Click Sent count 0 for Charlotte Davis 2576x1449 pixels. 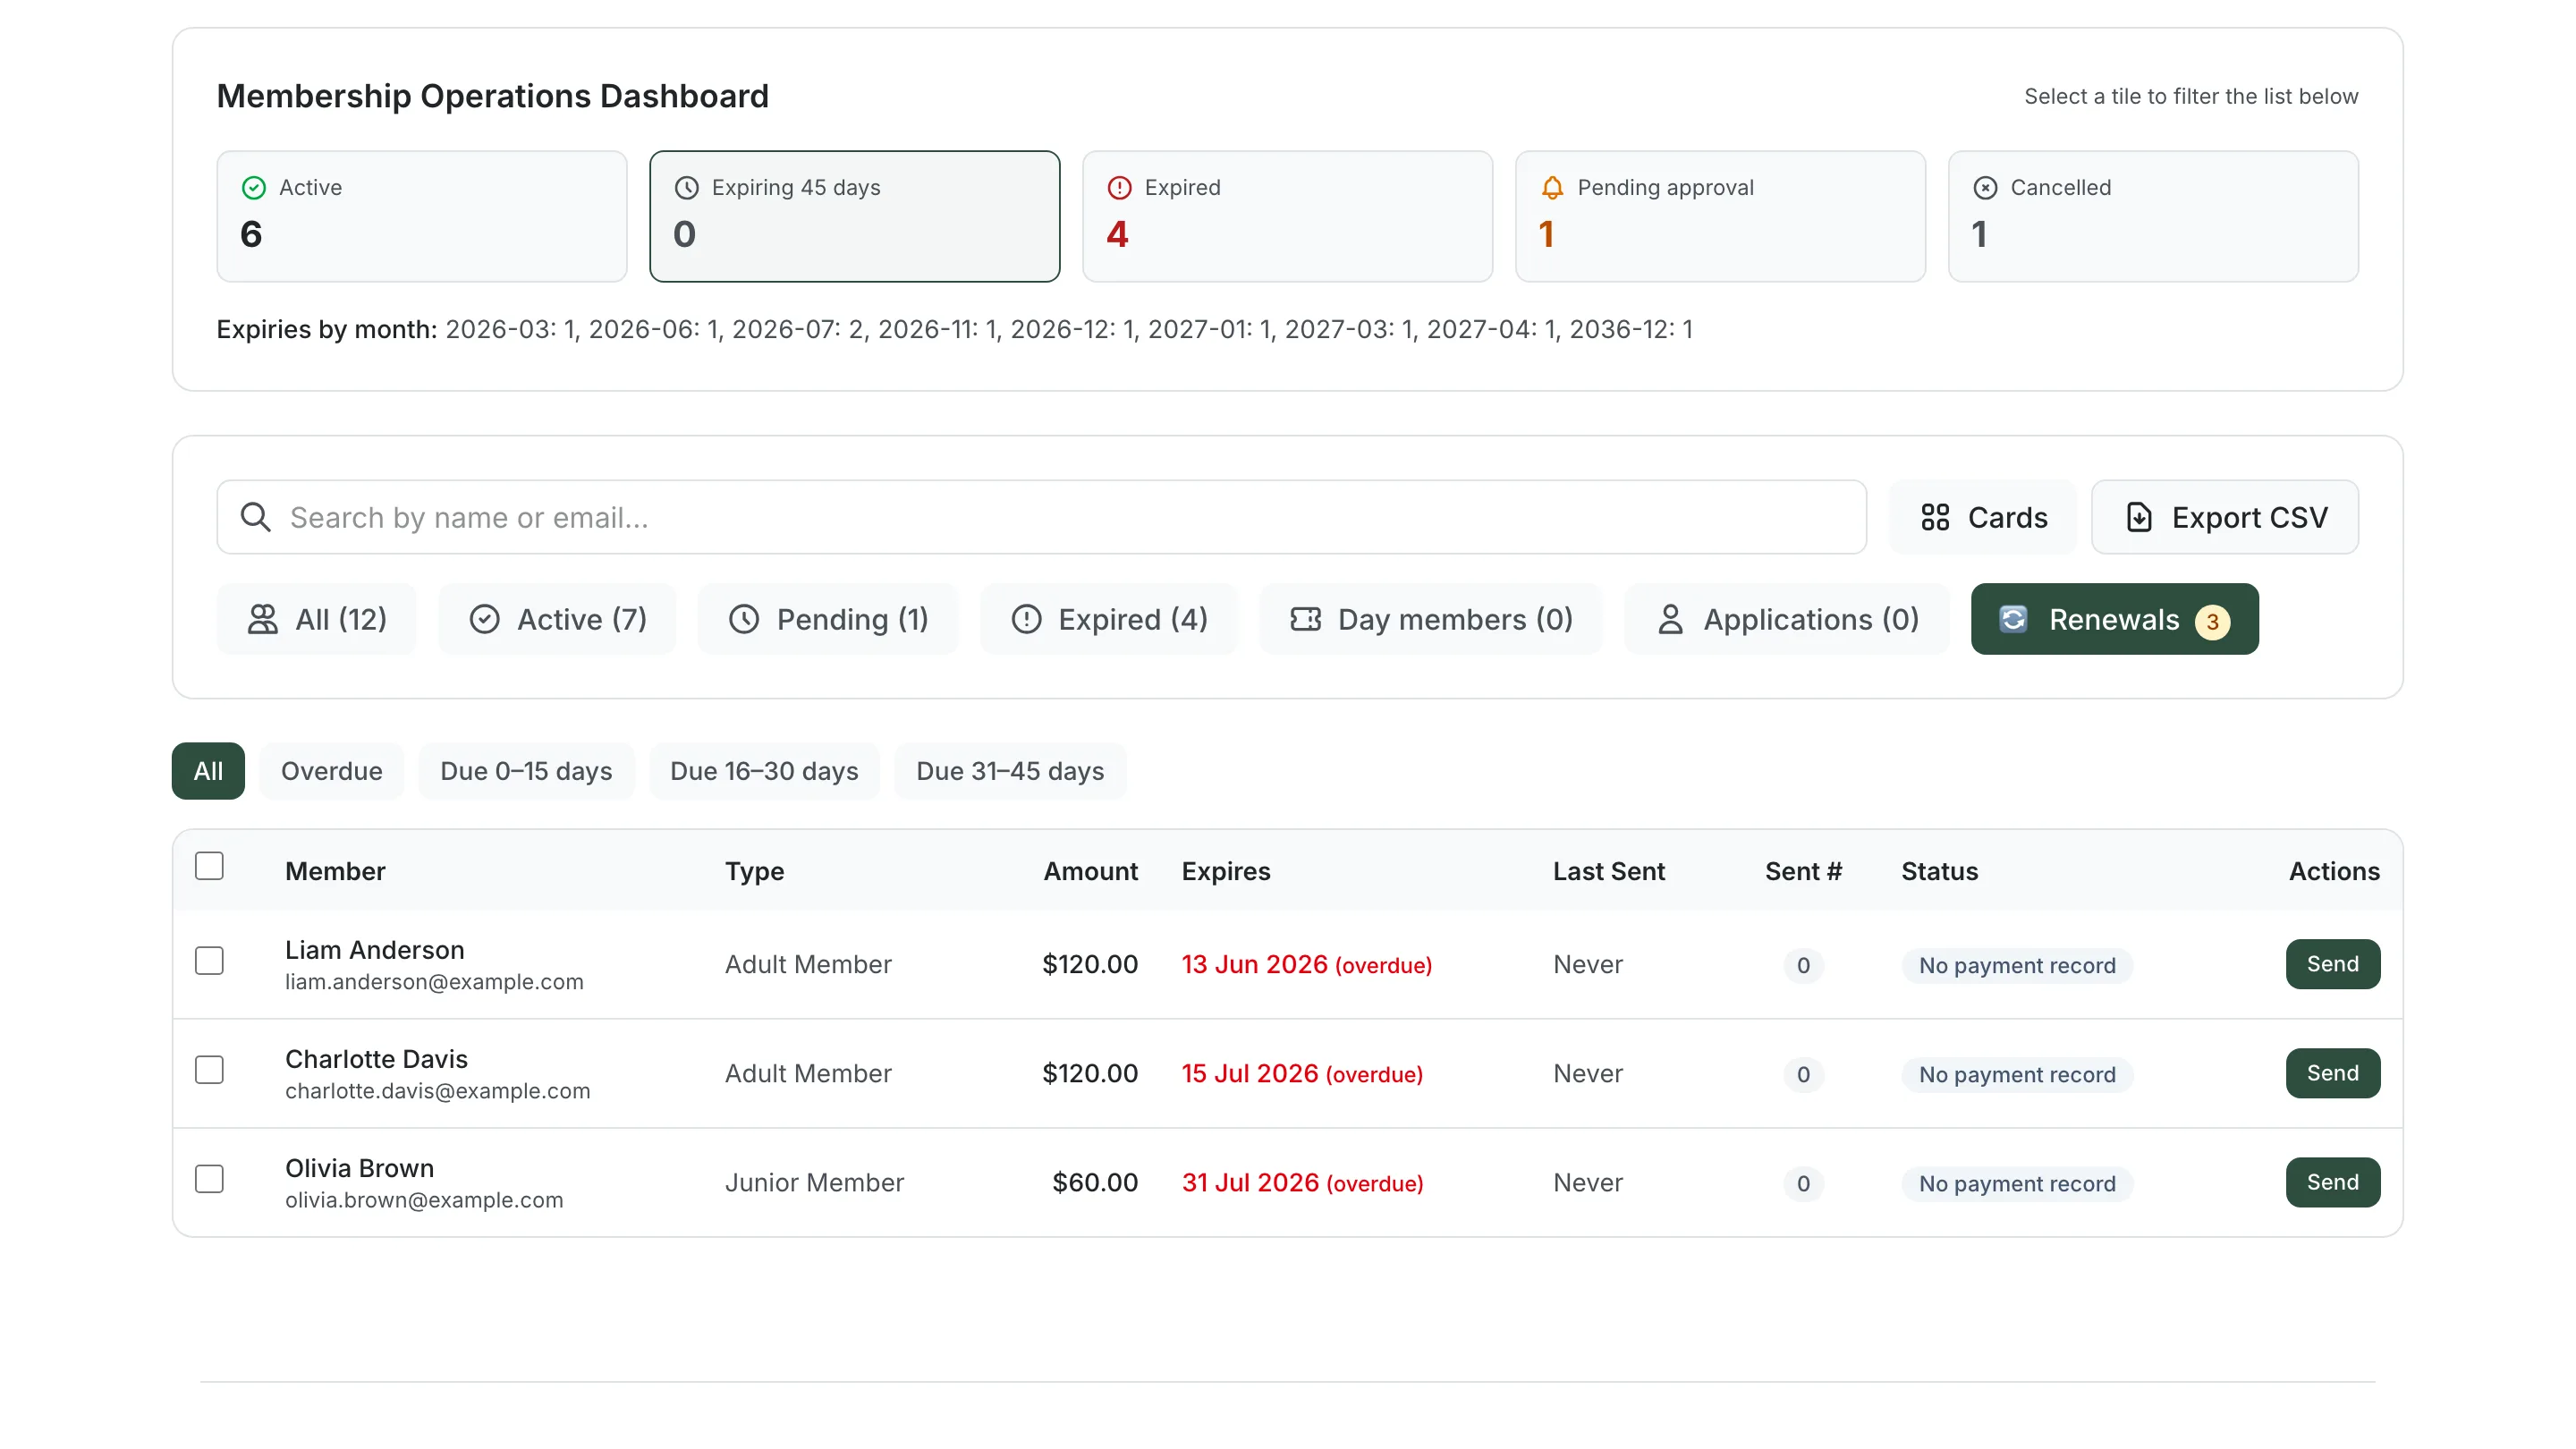1803,1075
